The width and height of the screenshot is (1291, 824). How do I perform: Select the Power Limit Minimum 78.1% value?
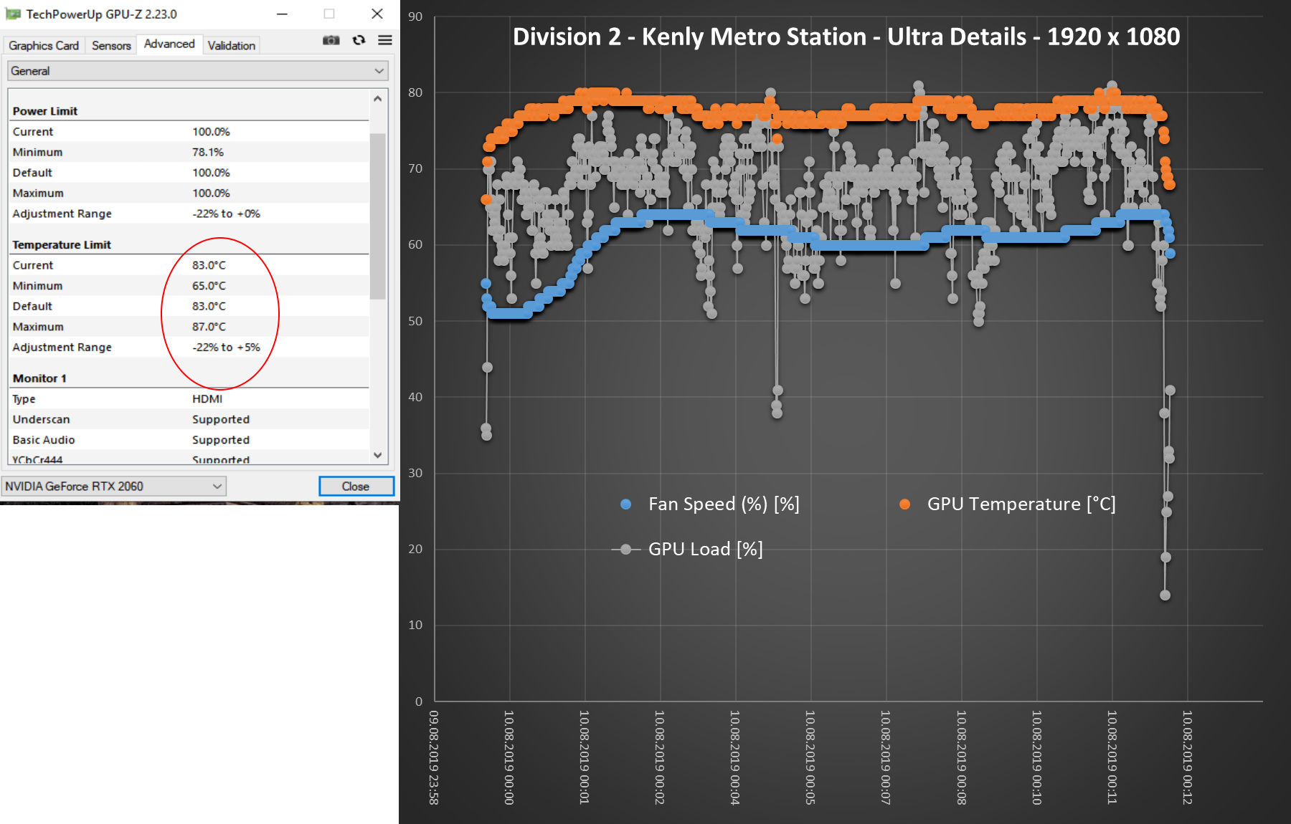[208, 153]
